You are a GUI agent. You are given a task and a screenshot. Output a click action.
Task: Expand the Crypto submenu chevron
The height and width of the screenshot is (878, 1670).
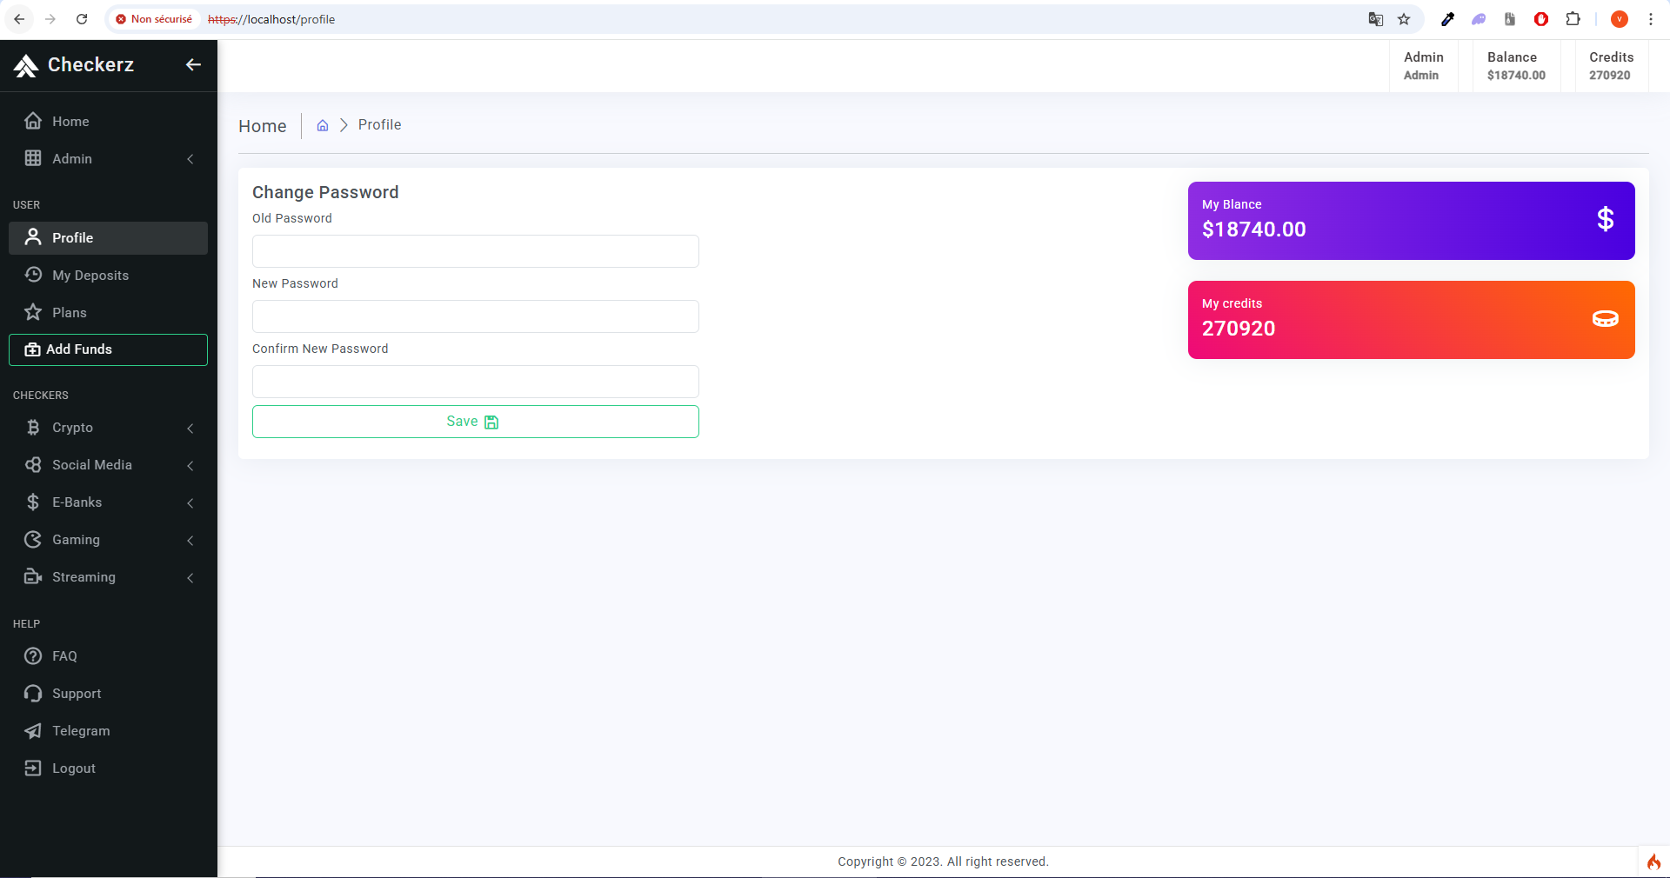[190, 428]
